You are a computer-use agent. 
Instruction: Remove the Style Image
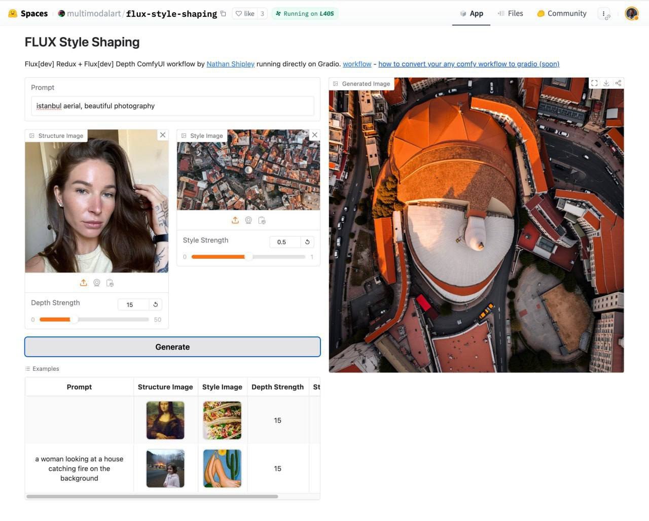tap(314, 135)
